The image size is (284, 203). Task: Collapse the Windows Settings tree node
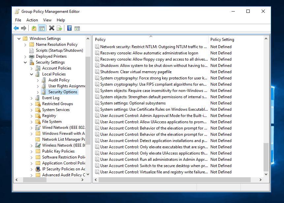[19, 38]
